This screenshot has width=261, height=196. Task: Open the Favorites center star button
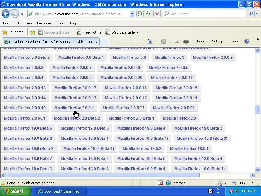tap(13, 32)
